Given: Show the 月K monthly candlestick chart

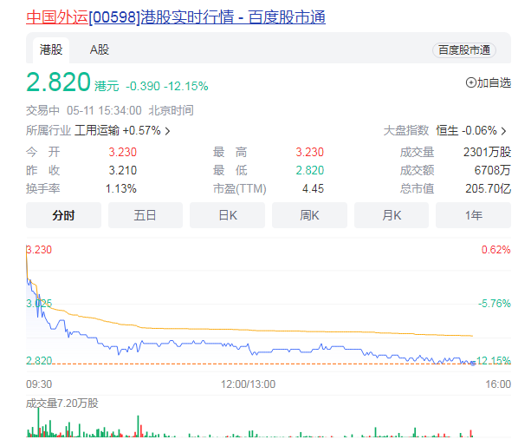Looking at the screenshot, I should coord(391,215).
